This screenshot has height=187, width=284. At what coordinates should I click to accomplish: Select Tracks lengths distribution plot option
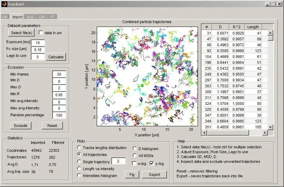(x=79, y=148)
